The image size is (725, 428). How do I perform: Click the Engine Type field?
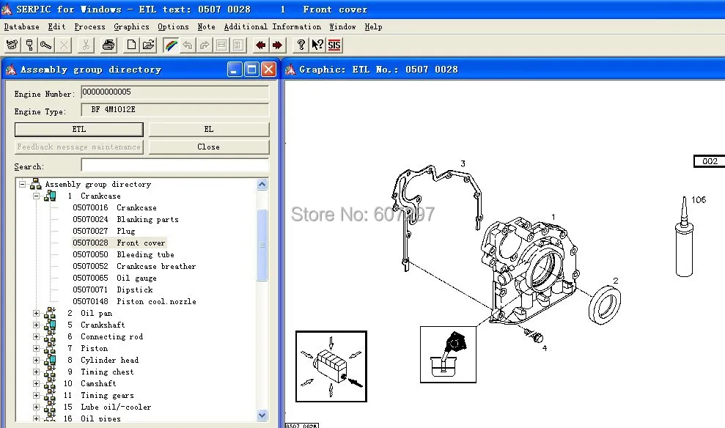[x=174, y=109]
